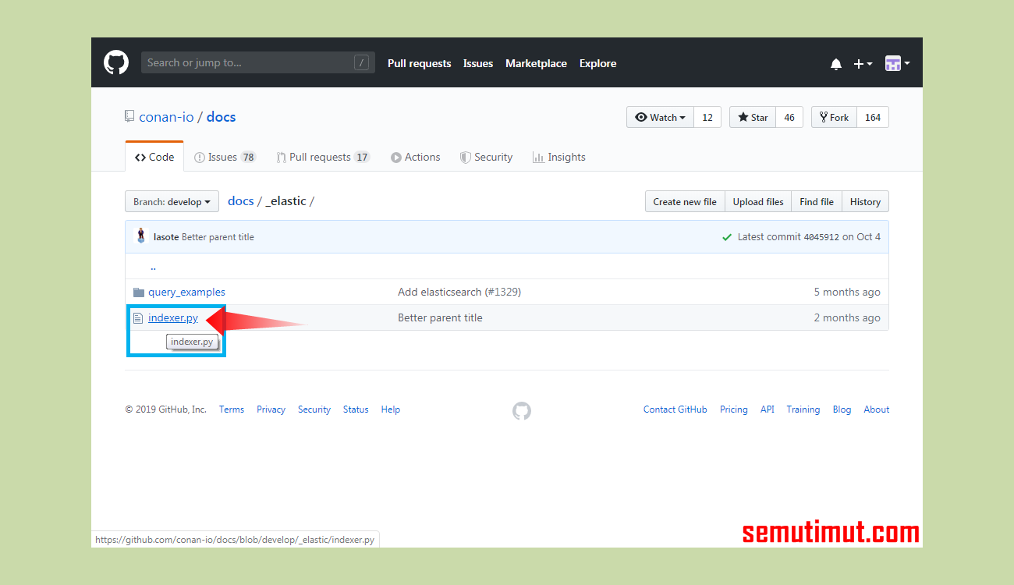Open the Status footer link
This screenshot has height=585, width=1014.
[356, 409]
